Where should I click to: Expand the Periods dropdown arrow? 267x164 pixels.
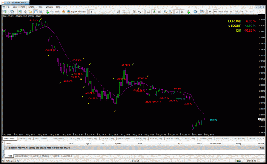(198, 12)
